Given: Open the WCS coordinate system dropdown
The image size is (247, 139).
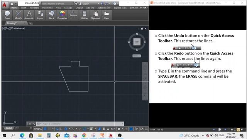Looking at the screenshot, I should [137, 56].
